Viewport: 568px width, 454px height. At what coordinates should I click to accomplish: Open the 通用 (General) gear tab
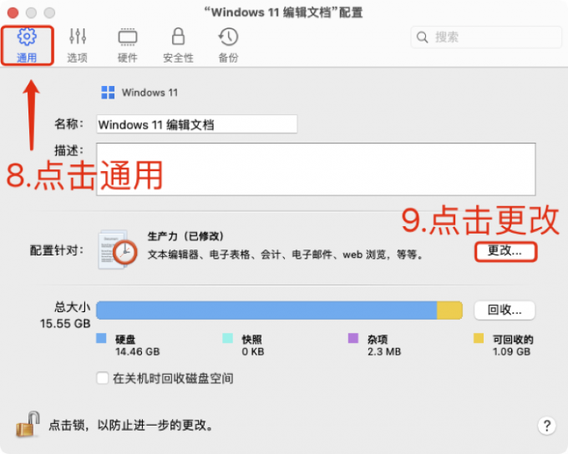[27, 46]
